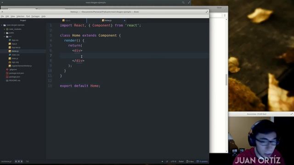
Task: Click the cursor position 7:9 in status bar
Action: 28,161
